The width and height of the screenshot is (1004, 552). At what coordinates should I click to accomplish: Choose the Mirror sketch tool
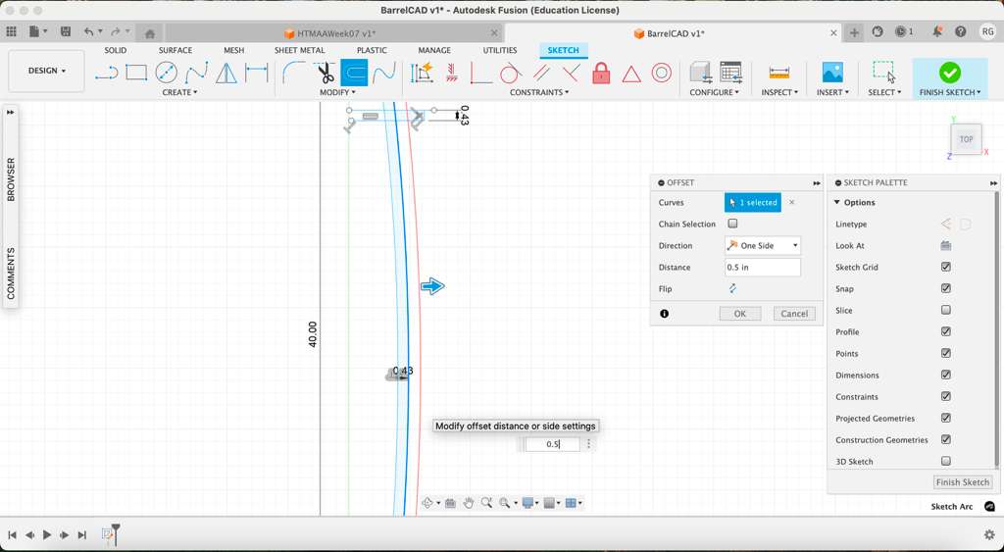click(x=226, y=73)
